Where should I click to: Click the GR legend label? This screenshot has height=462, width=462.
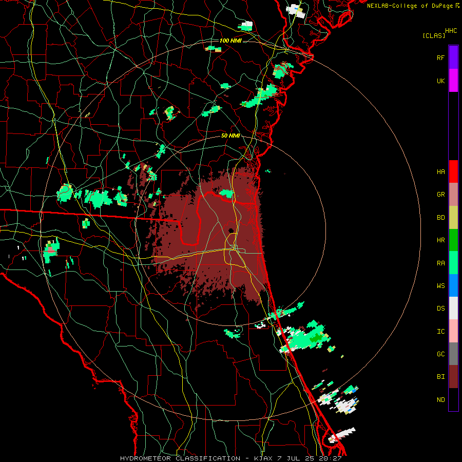tap(440, 195)
